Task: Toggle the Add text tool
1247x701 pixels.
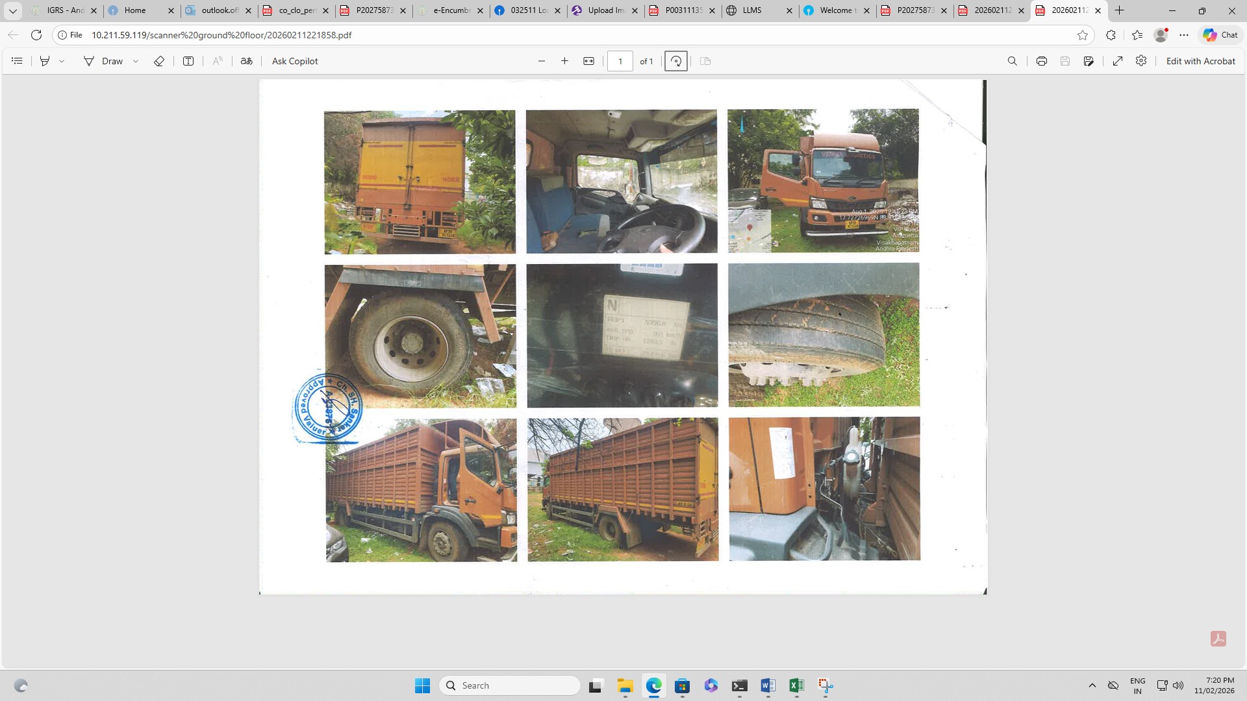Action: [188, 61]
